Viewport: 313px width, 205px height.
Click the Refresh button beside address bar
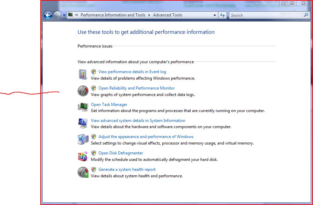[222, 15]
